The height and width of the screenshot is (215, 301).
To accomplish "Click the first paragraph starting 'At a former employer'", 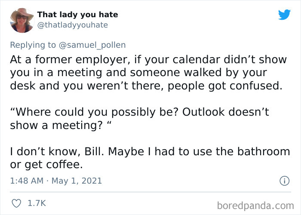I will click(148, 73).
